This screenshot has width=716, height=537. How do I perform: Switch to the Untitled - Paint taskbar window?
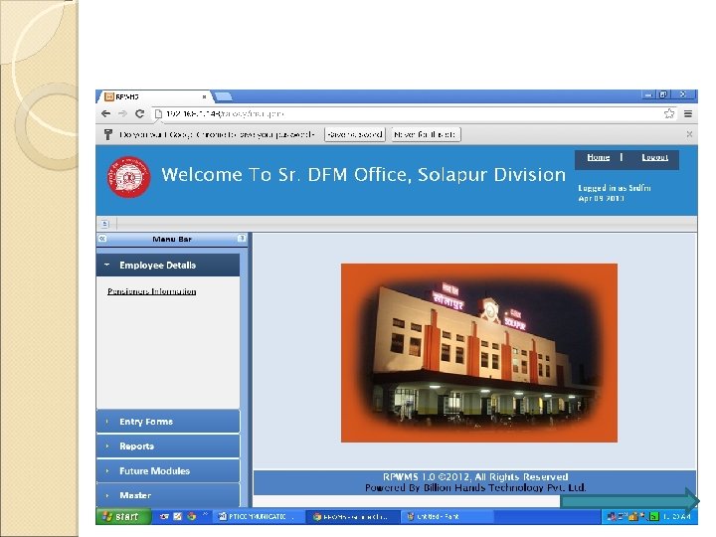tap(447, 516)
